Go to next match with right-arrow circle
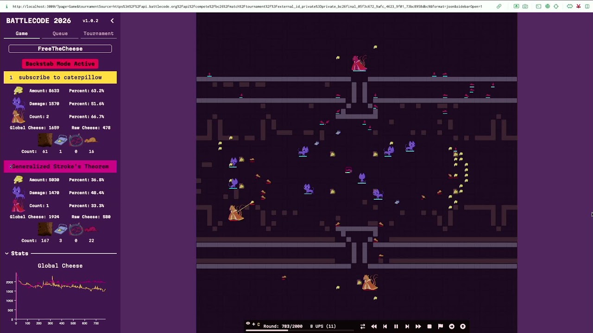The height and width of the screenshot is (333, 593). (x=452, y=327)
